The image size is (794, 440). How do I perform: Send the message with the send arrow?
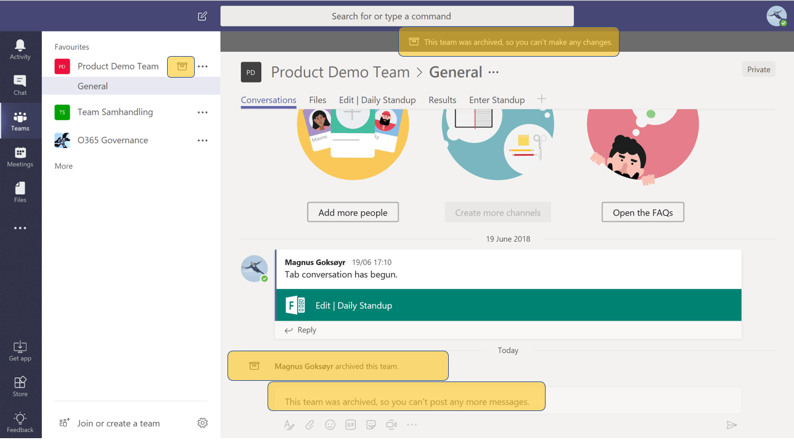732,425
